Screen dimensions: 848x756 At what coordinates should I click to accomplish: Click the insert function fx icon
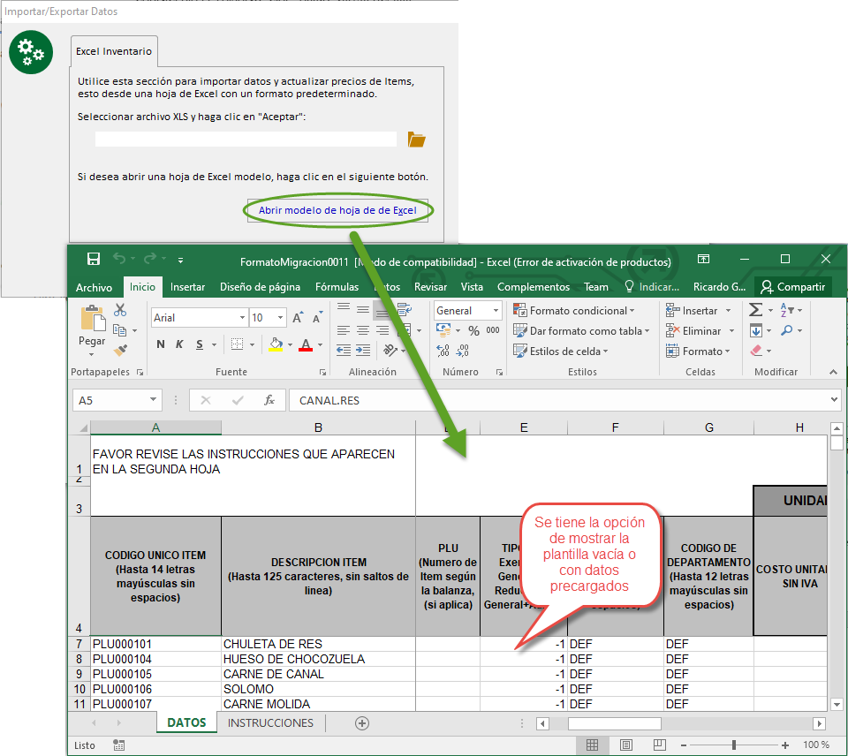click(x=269, y=400)
